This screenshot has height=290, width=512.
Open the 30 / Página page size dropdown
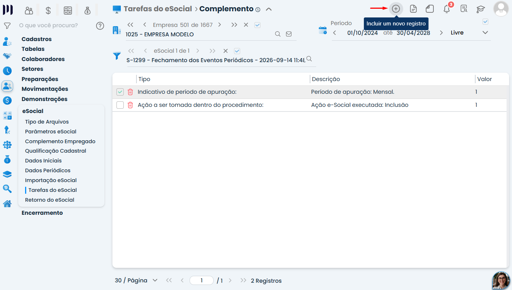point(136,281)
